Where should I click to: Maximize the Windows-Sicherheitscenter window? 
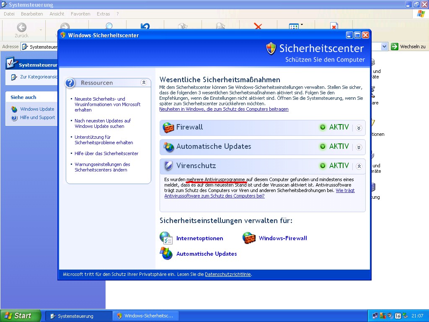pos(358,35)
